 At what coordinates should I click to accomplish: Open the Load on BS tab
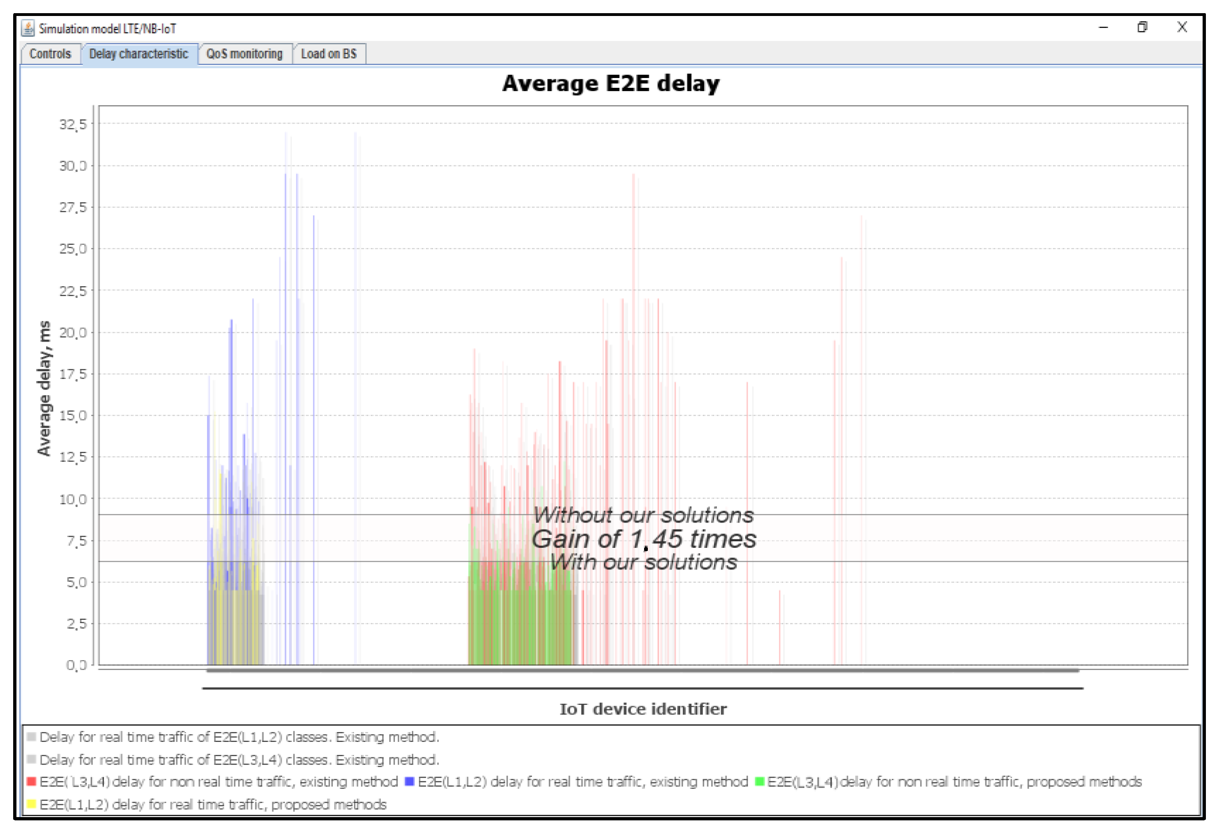(x=329, y=54)
